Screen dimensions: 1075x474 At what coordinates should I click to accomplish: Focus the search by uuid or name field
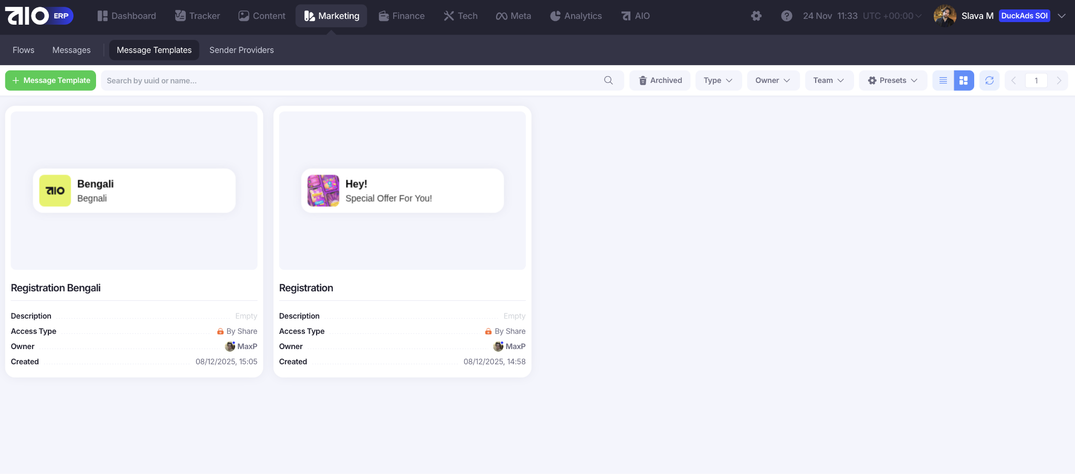[x=352, y=80]
